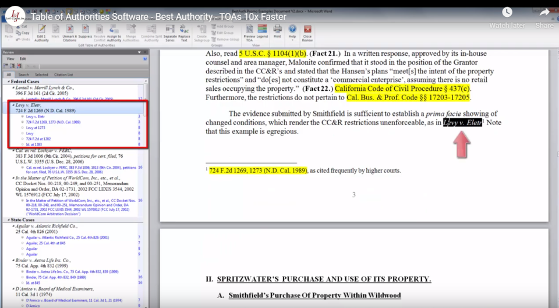The width and height of the screenshot is (559, 308).
Task: Switch to the Search tab
Action: tap(23, 75)
